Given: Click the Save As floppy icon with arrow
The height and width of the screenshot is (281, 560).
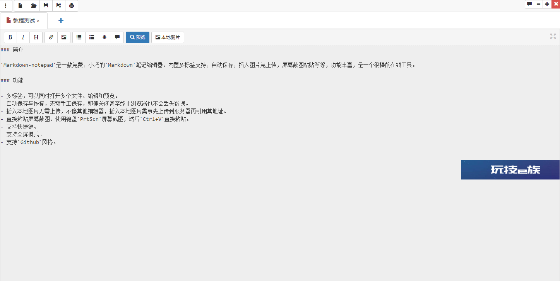Looking at the screenshot, I should pos(59,6).
